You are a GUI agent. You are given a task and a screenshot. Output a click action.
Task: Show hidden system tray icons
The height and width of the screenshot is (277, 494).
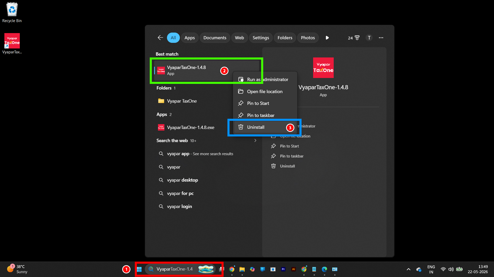(409, 269)
